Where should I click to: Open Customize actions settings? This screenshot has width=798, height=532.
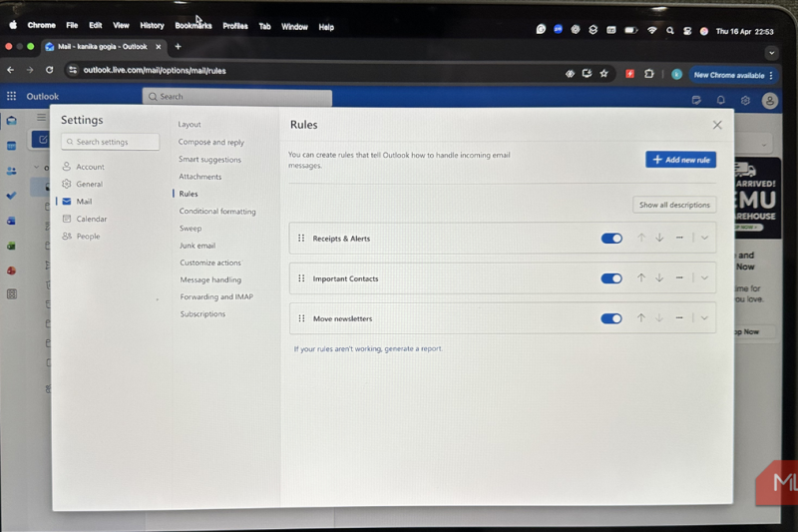[210, 263]
